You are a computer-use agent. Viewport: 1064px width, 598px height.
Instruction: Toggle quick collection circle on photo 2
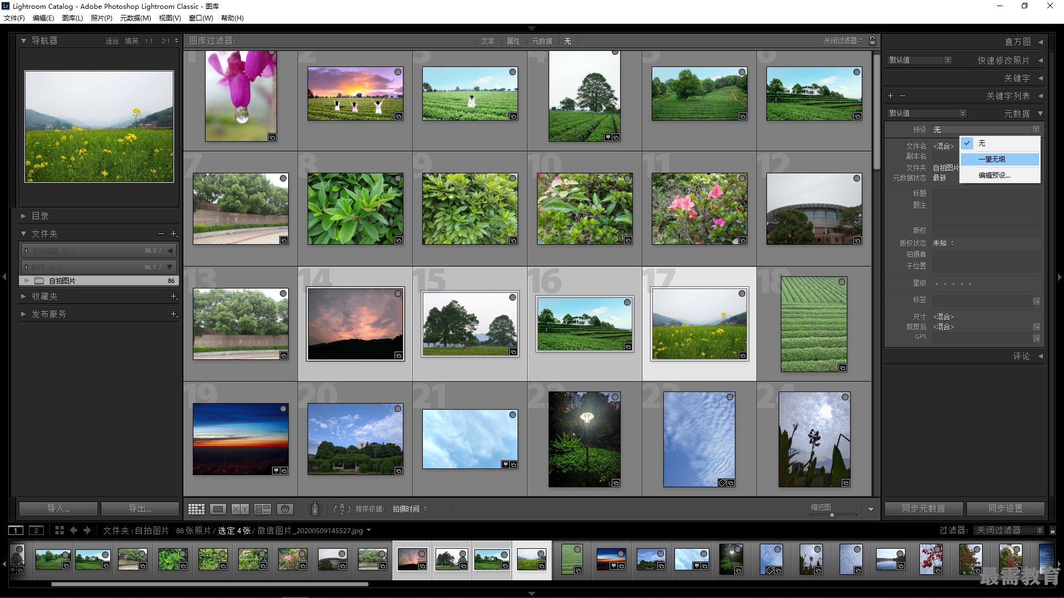[398, 72]
